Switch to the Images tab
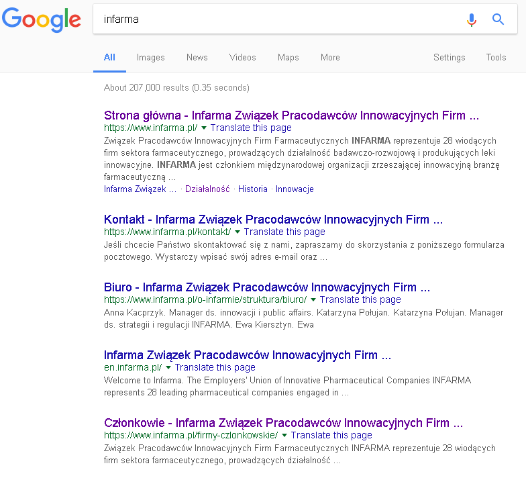Viewport: 526px width, 480px height. [x=150, y=58]
